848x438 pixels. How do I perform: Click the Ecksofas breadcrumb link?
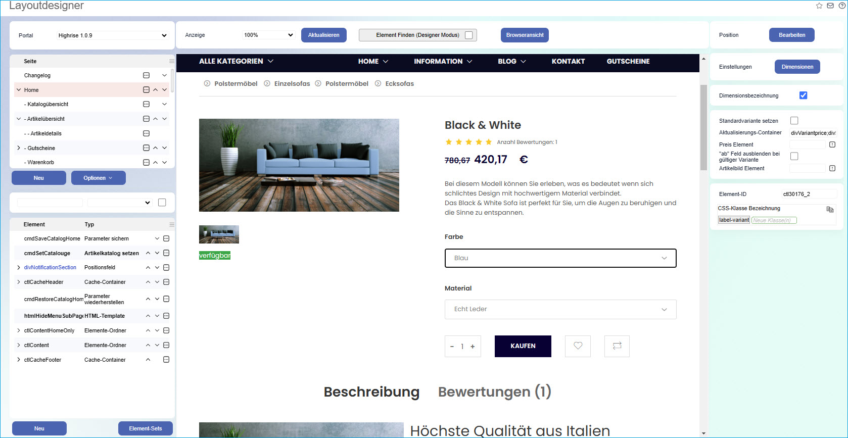point(399,84)
